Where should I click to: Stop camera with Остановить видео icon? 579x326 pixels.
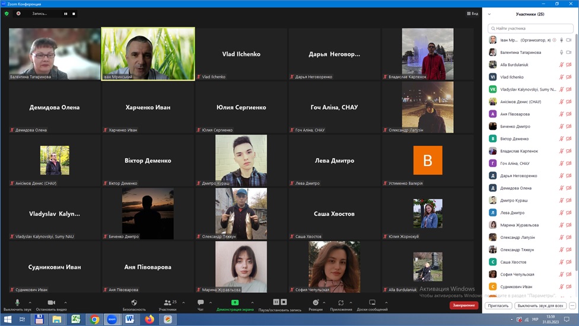click(52, 302)
